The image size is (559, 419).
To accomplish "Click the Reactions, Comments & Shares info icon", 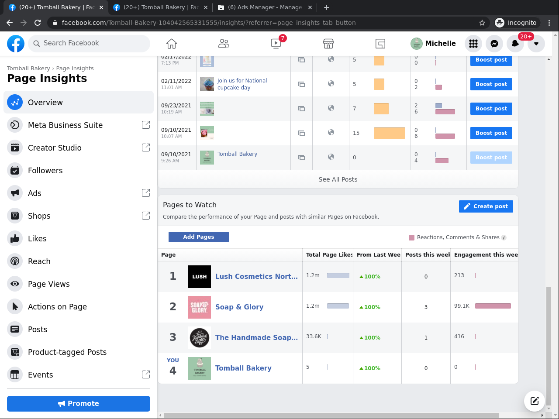I will coord(504,237).
